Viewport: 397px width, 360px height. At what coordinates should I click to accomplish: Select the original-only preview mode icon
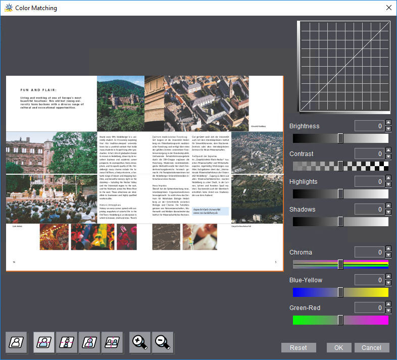click(16, 342)
